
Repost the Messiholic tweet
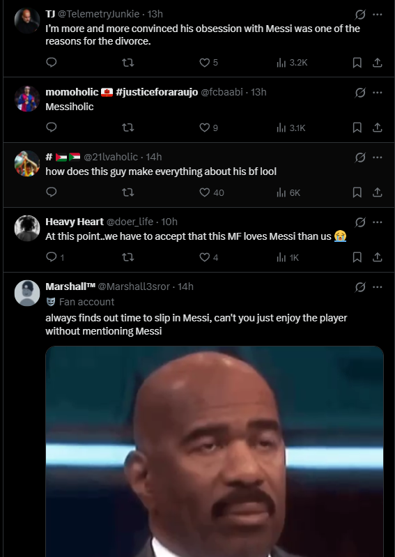(127, 128)
